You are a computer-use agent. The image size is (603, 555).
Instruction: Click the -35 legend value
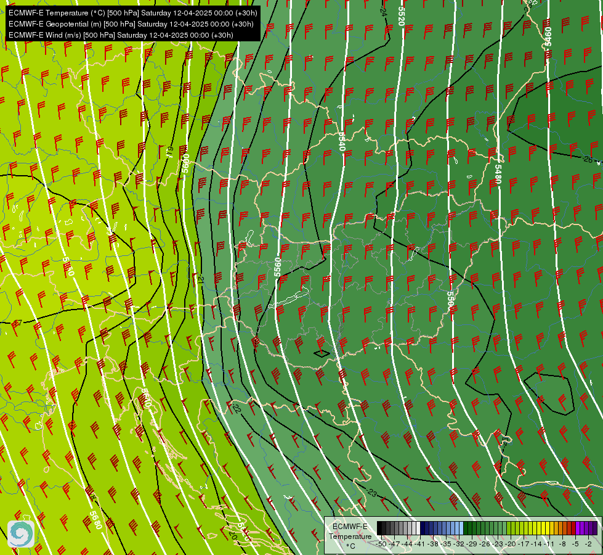(x=446, y=544)
